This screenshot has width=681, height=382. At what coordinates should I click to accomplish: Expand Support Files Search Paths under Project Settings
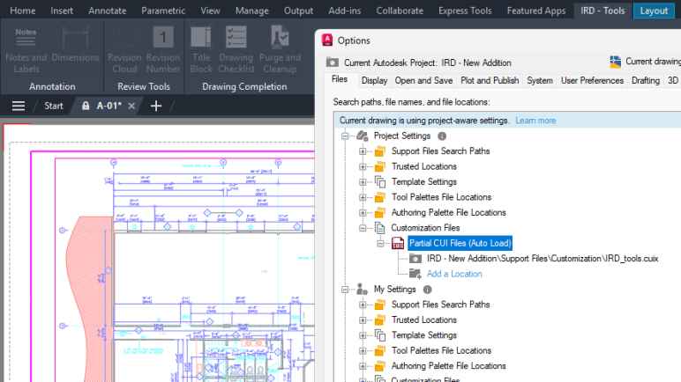[x=363, y=151]
